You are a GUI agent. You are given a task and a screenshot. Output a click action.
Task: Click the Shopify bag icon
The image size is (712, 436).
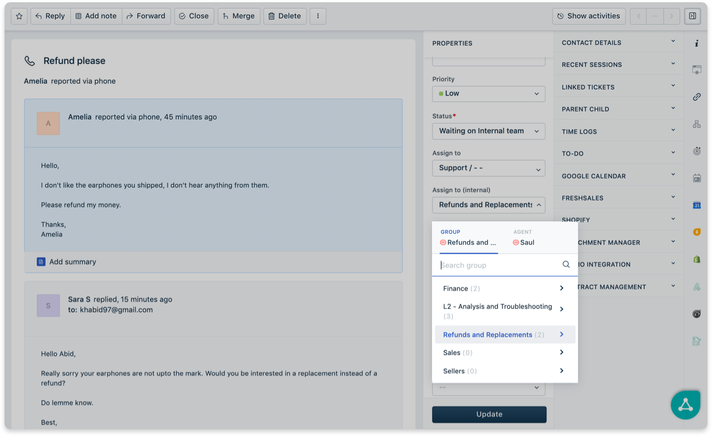point(697,260)
